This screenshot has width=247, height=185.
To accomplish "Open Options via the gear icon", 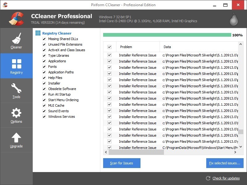I will coord(16,113).
